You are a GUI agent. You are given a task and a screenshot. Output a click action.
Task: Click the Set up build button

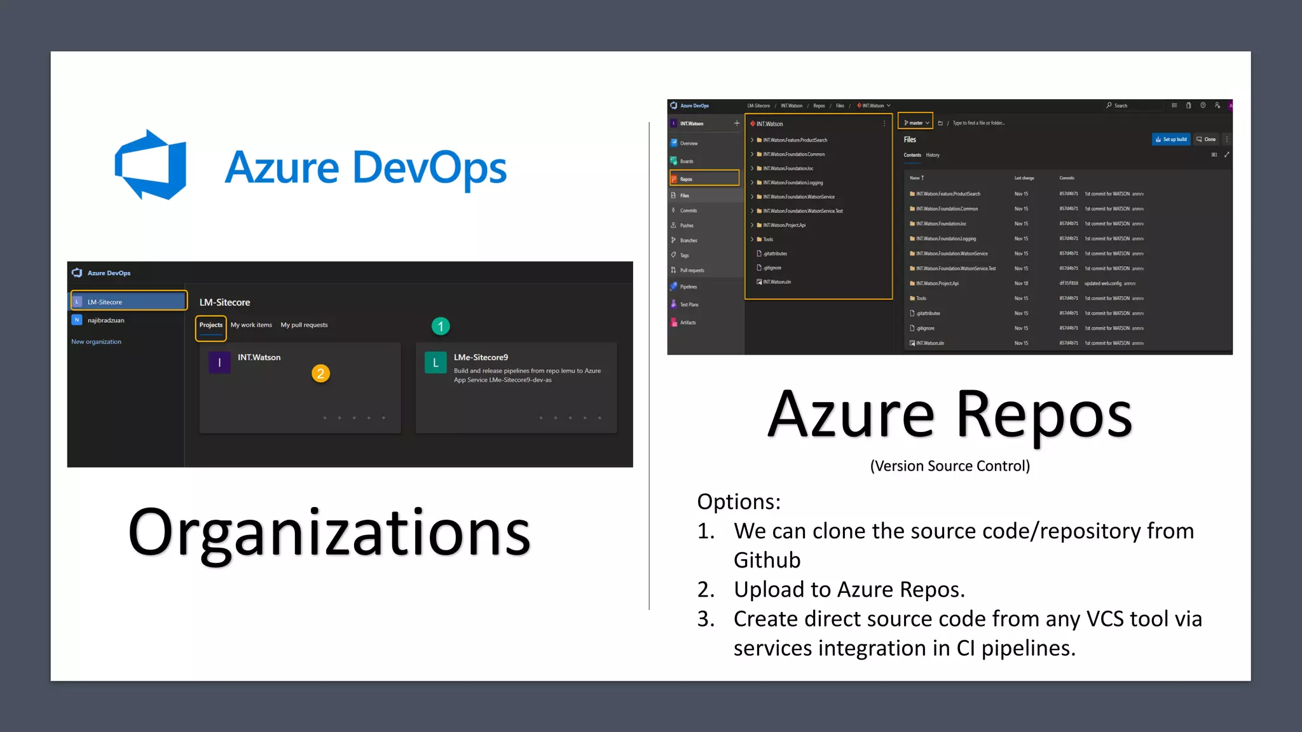[1171, 139]
